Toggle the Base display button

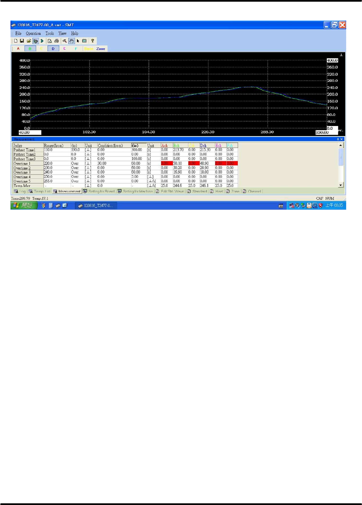pyautogui.click(x=89, y=49)
